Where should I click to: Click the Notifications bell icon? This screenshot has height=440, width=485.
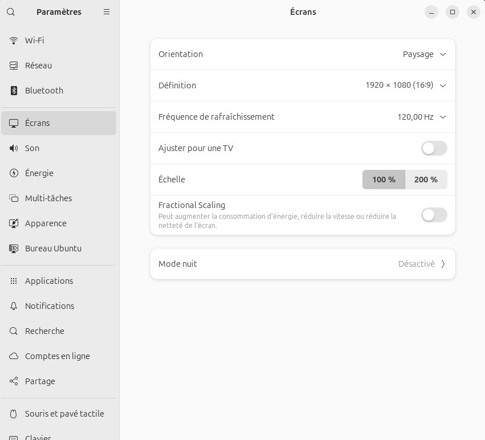tap(14, 306)
